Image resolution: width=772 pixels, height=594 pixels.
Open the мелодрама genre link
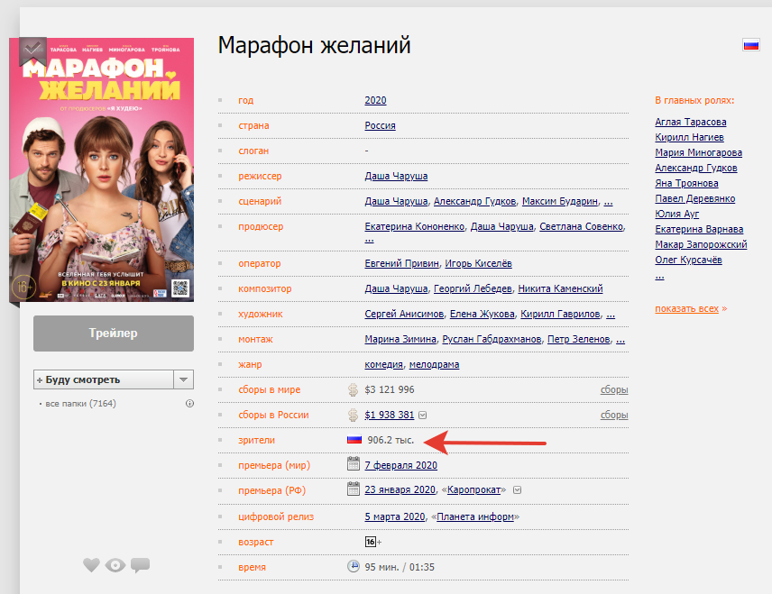coord(434,365)
